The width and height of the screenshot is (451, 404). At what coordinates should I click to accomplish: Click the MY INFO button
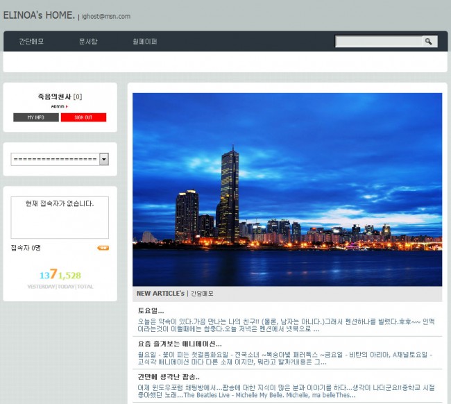(x=35, y=117)
